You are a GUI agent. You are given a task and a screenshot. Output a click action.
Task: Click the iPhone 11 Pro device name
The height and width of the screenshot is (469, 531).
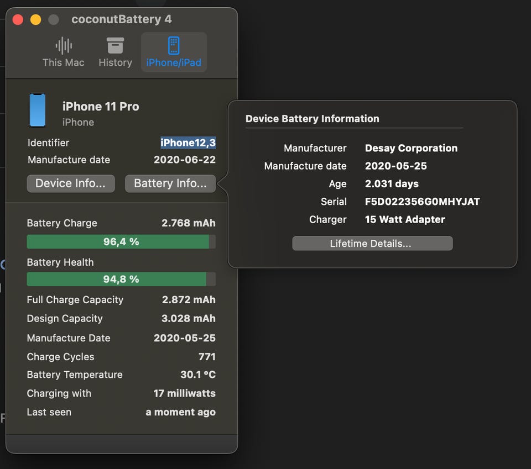click(101, 107)
